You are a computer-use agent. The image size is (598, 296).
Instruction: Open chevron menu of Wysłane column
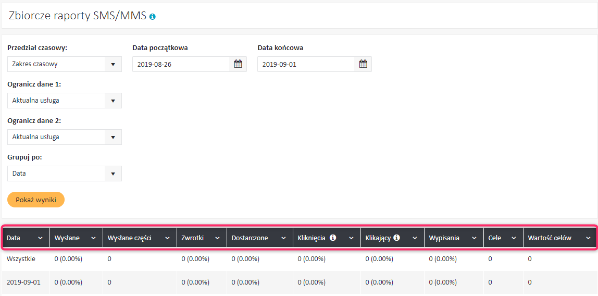point(94,238)
